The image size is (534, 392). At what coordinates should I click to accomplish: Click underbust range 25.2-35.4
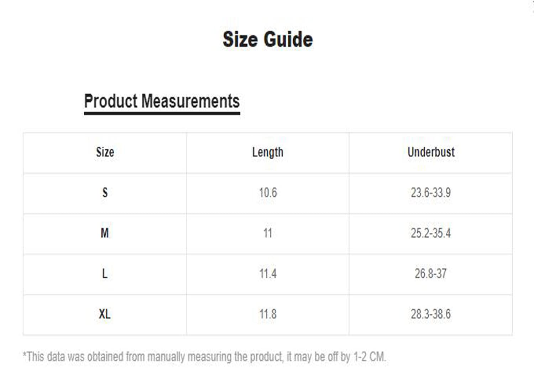pos(431,233)
